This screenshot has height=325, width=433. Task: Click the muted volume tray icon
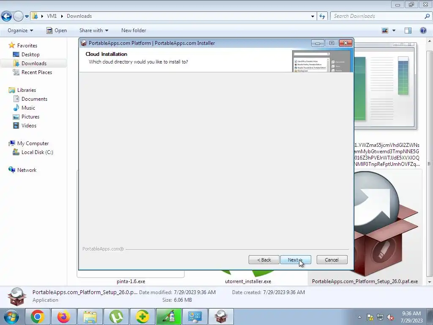390,317
